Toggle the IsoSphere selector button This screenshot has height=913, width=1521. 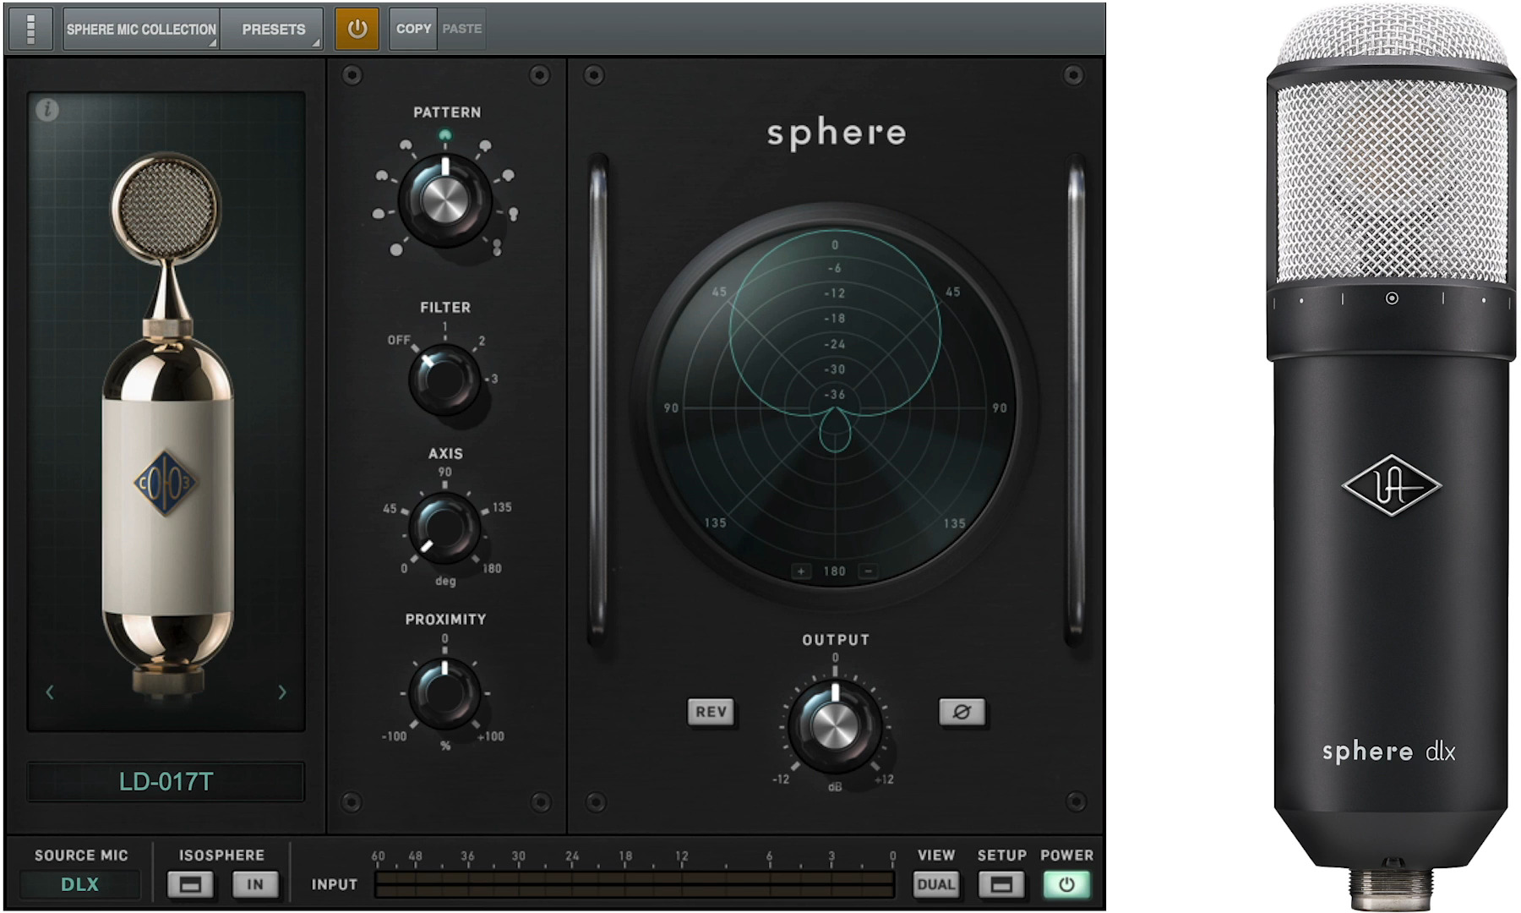coord(190,885)
